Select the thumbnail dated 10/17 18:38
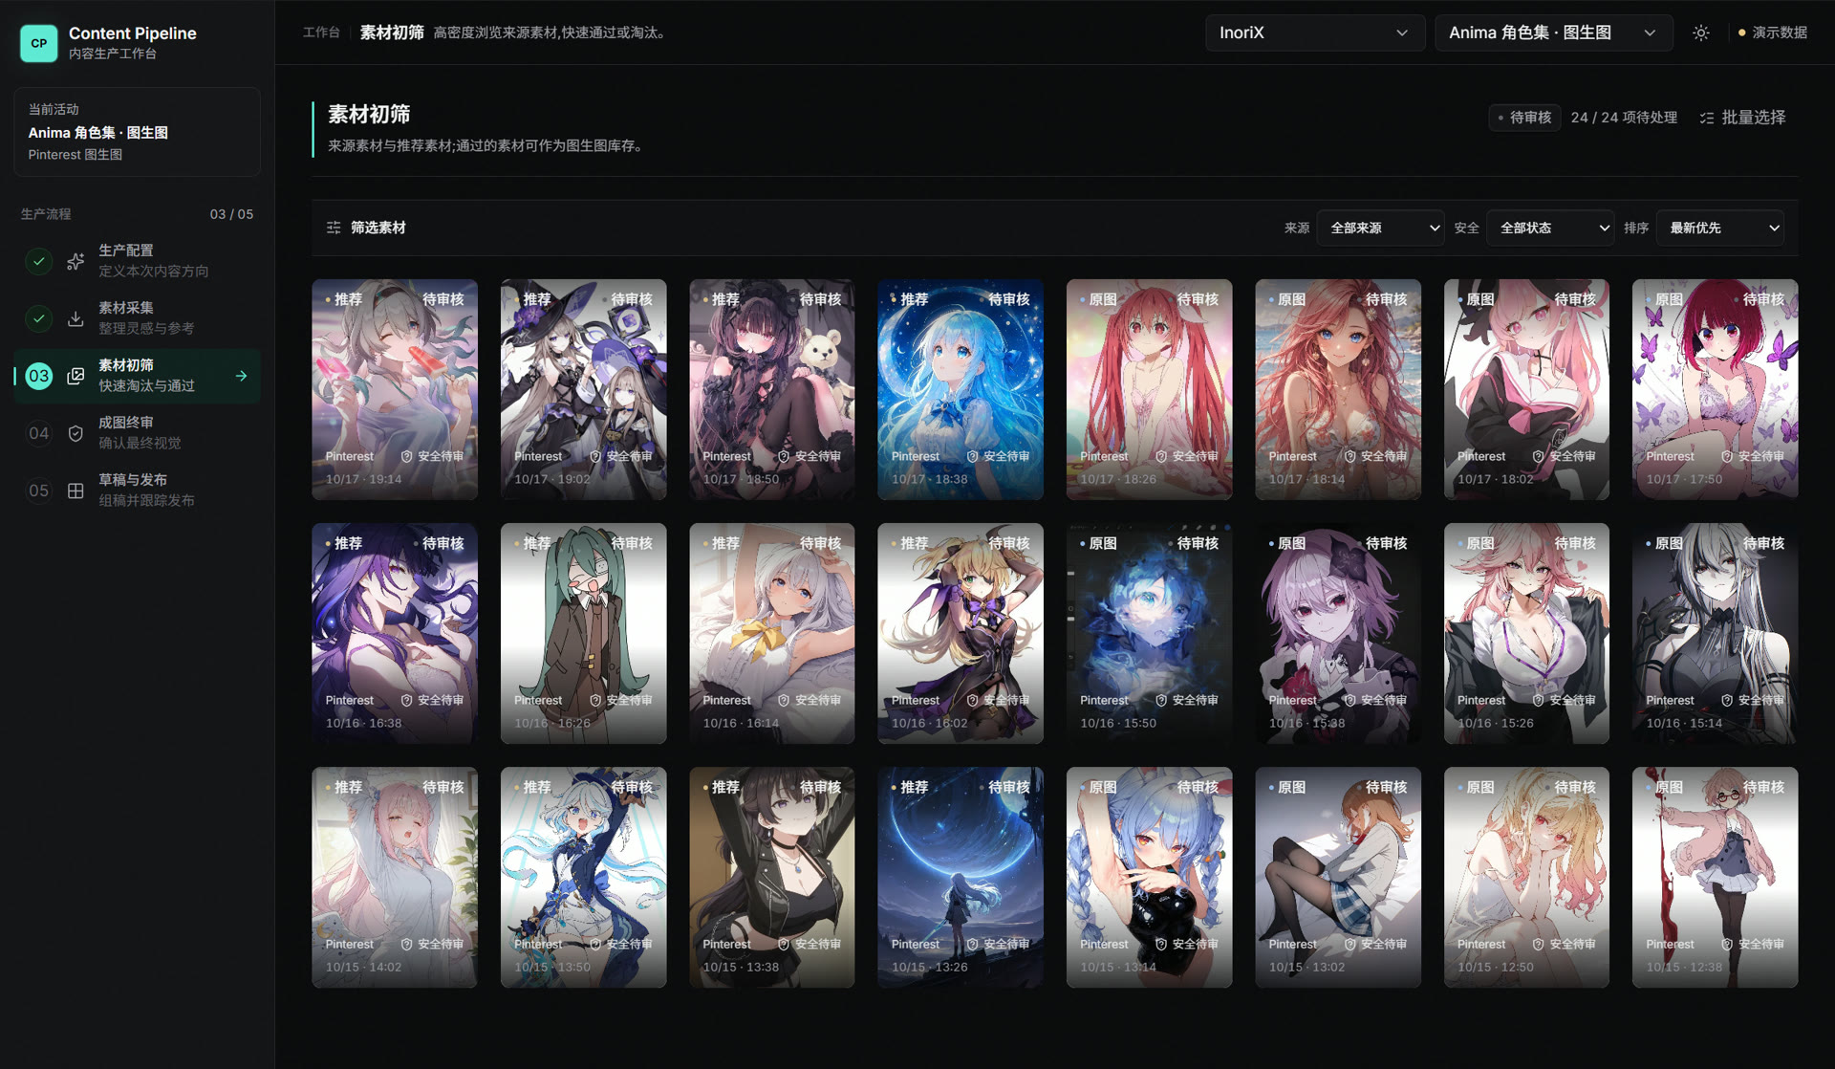 [961, 389]
